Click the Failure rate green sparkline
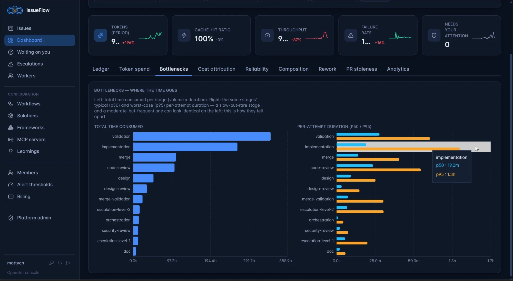This screenshot has height=281, width=513. pyautogui.click(x=400, y=35)
